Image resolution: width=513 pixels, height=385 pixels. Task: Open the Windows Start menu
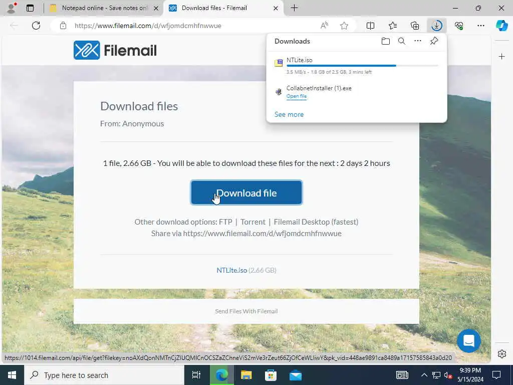point(12,375)
